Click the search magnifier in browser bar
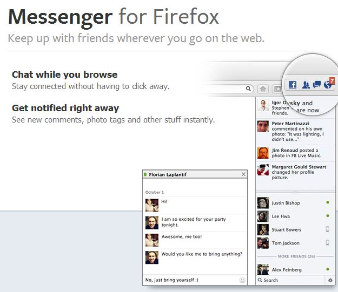Image resolution: width=338 pixels, height=292 pixels. tap(248, 89)
